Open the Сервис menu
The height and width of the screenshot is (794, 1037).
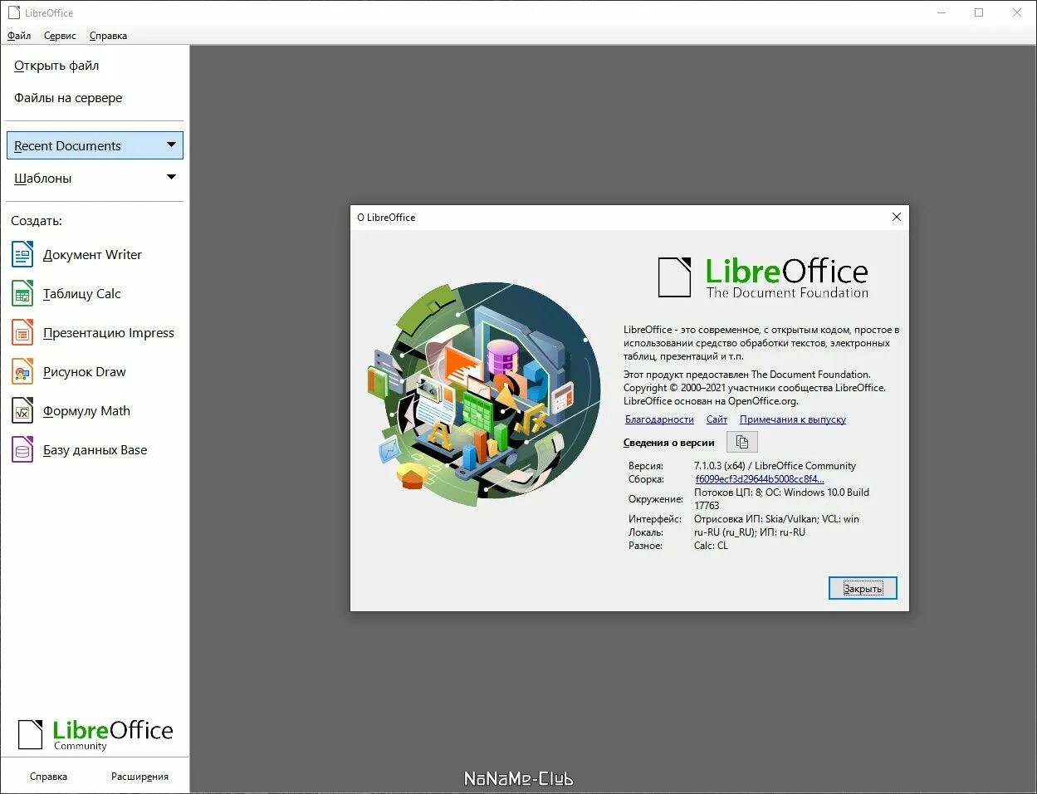pos(60,36)
